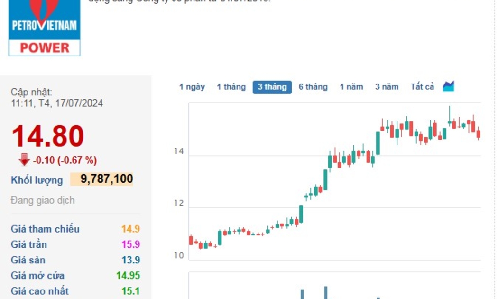Click the Giá cao nhất row label

(39, 291)
